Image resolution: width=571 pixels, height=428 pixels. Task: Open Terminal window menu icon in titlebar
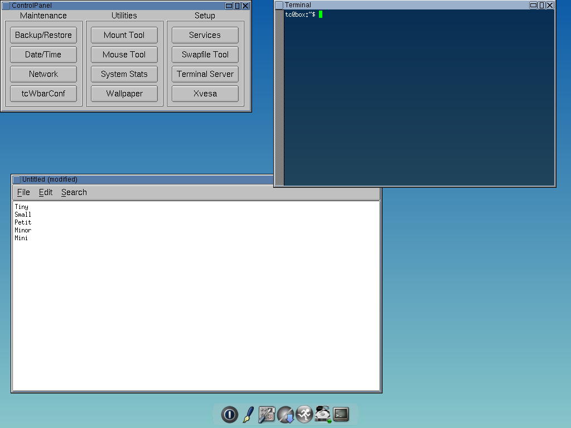tap(279, 5)
